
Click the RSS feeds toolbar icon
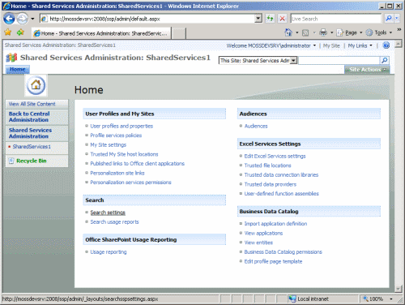tap(305, 33)
